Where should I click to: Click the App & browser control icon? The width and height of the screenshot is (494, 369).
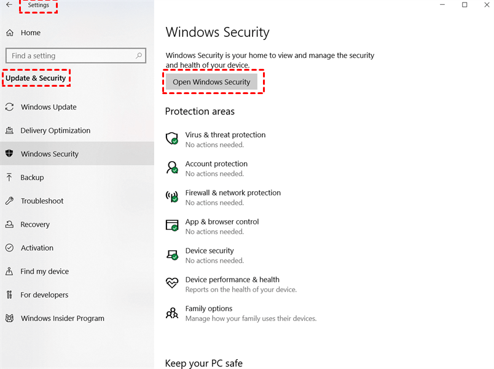pyautogui.click(x=172, y=226)
